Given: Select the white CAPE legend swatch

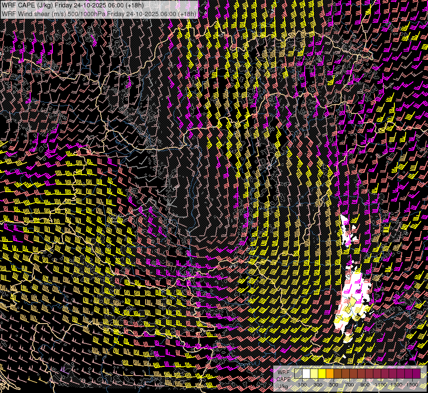Looking at the screenshot, I should (x=306, y=373).
